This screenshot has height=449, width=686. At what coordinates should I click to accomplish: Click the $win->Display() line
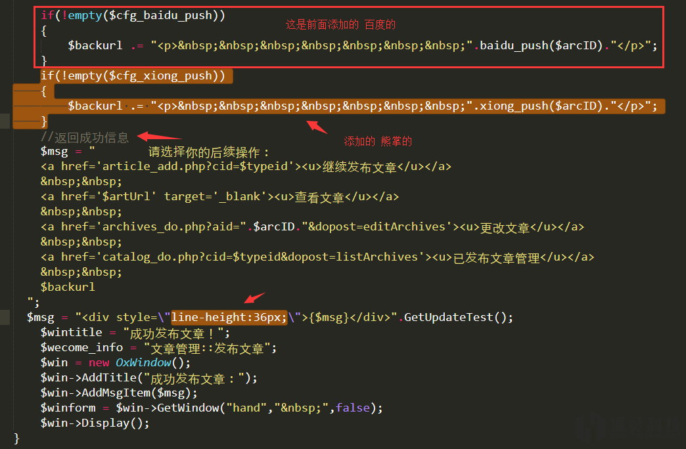[x=95, y=423]
